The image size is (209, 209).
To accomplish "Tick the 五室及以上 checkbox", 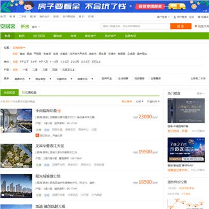I will click(x=60, y=70).
